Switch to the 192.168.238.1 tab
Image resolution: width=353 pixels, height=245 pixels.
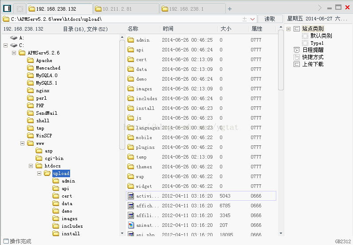click(192, 9)
